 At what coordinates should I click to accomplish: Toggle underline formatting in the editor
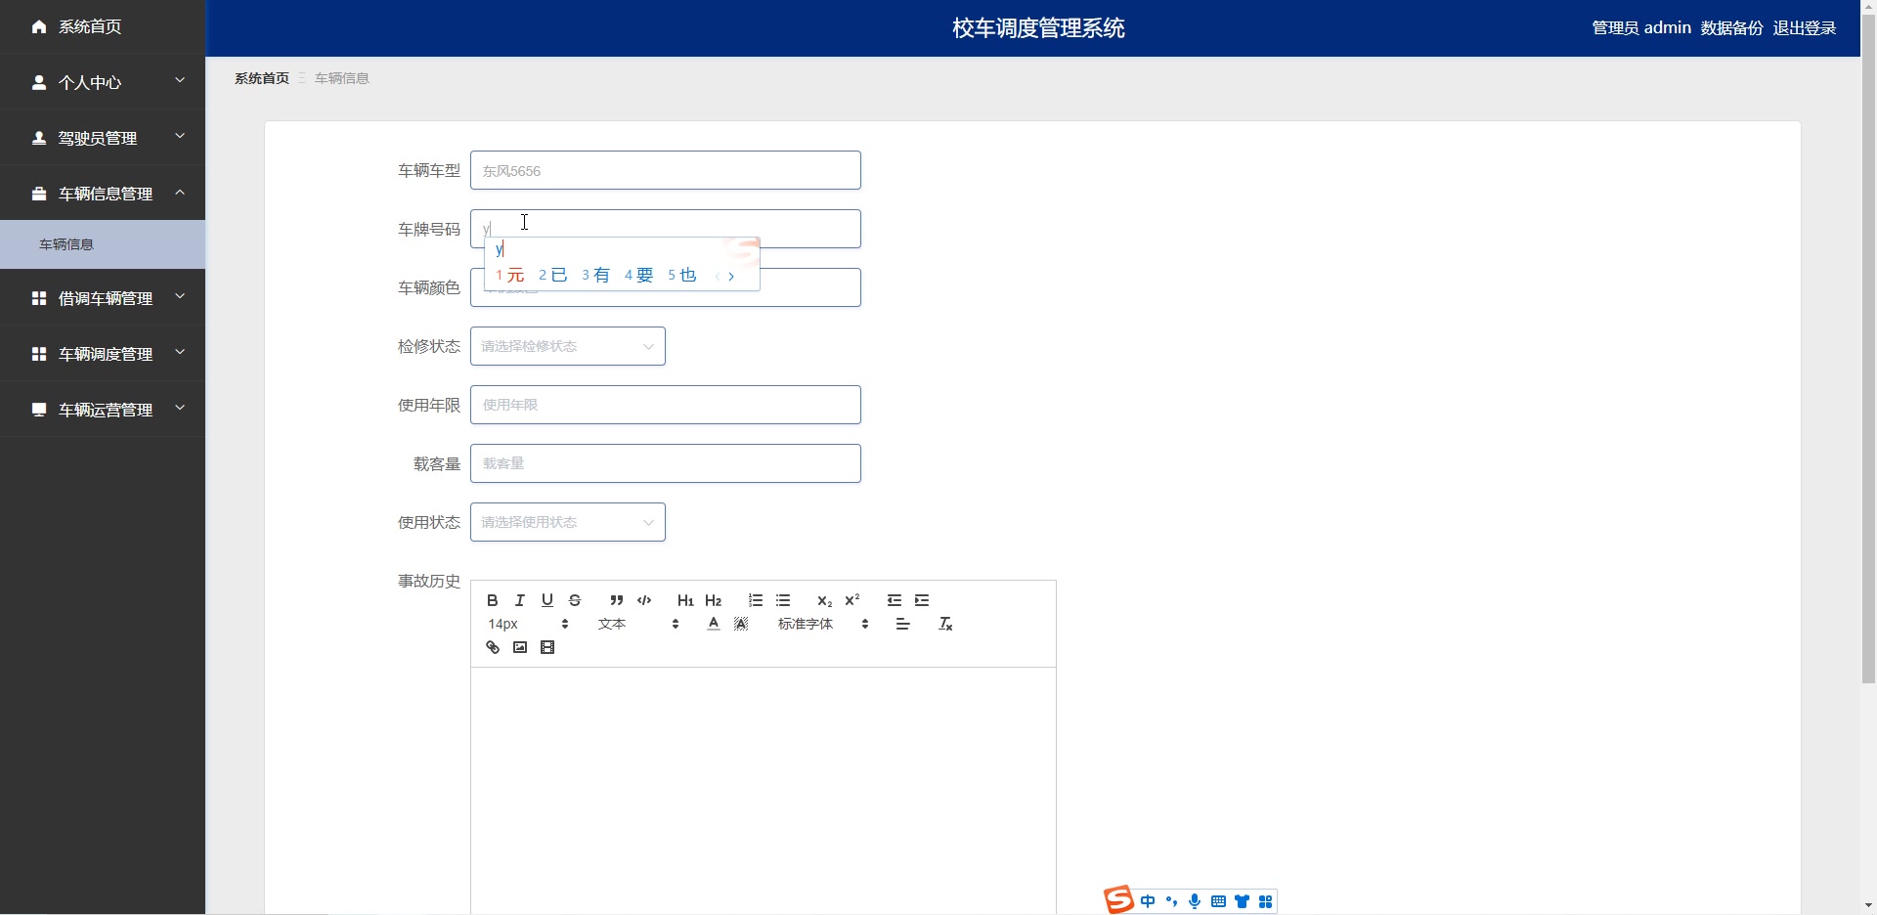point(547,600)
